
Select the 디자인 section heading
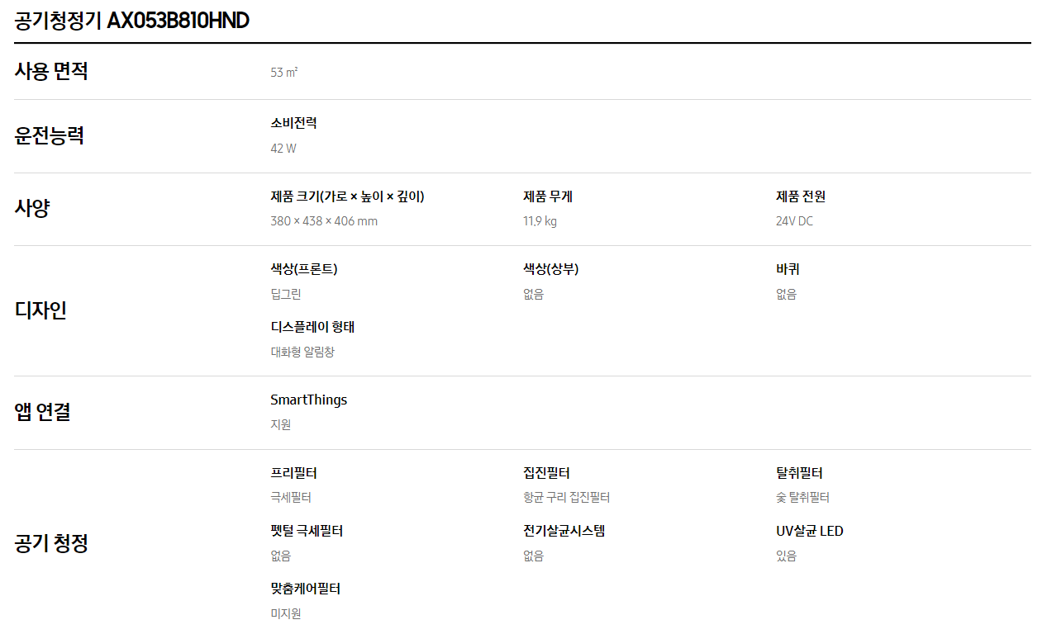(x=40, y=310)
